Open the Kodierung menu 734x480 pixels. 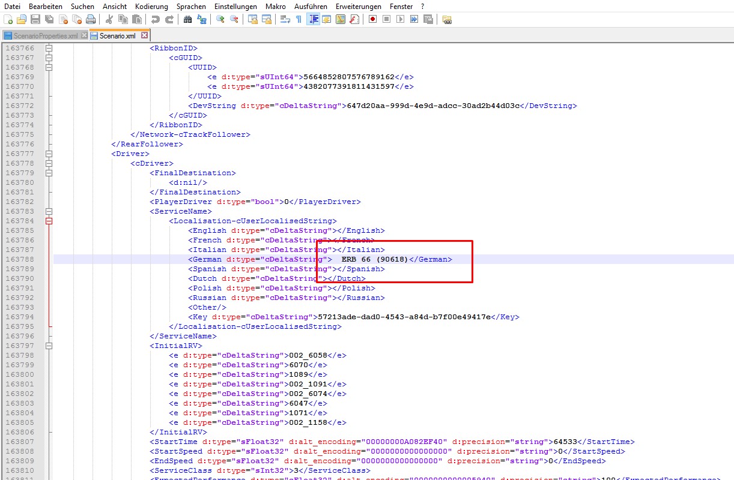pyautogui.click(x=151, y=6)
